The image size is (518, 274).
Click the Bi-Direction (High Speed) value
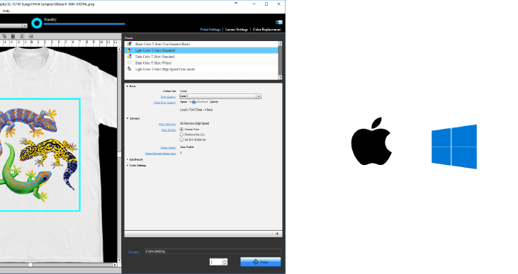click(x=194, y=123)
